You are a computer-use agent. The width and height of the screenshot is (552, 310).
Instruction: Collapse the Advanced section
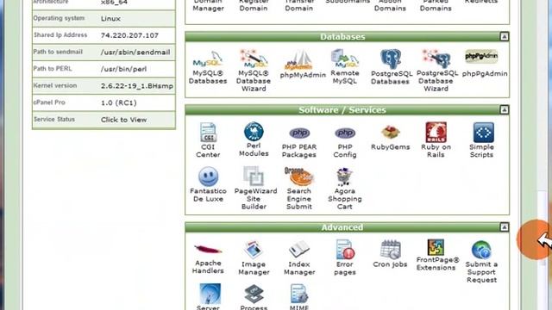[504, 227]
